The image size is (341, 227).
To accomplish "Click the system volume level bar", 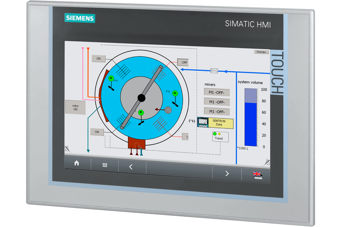I will (250, 117).
